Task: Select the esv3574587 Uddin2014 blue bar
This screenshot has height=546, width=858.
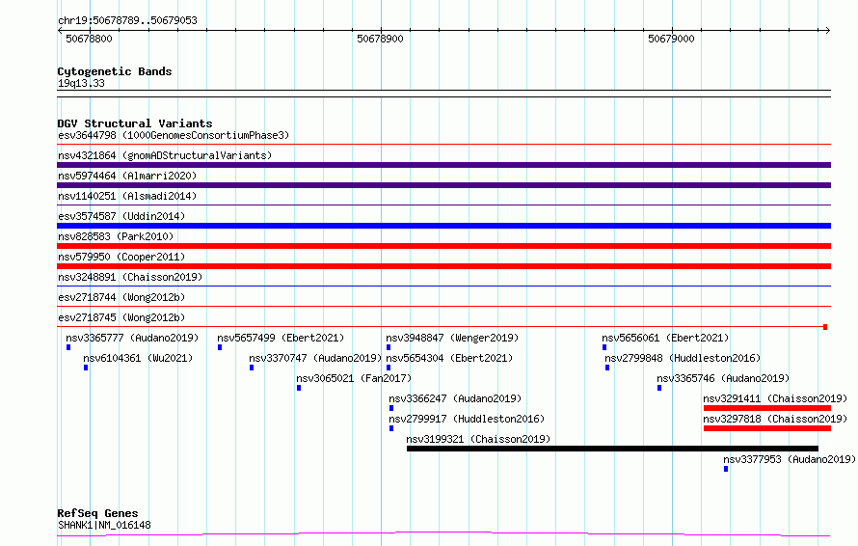Action: [443, 226]
